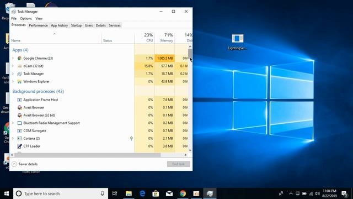Show hidden system tray icons
The width and height of the screenshot is (353, 199).
[x=291, y=193]
